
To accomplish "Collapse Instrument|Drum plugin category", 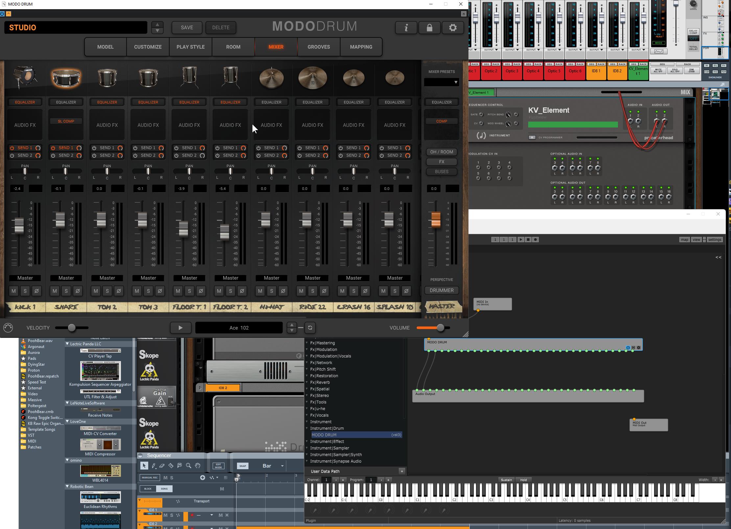I will pos(307,428).
